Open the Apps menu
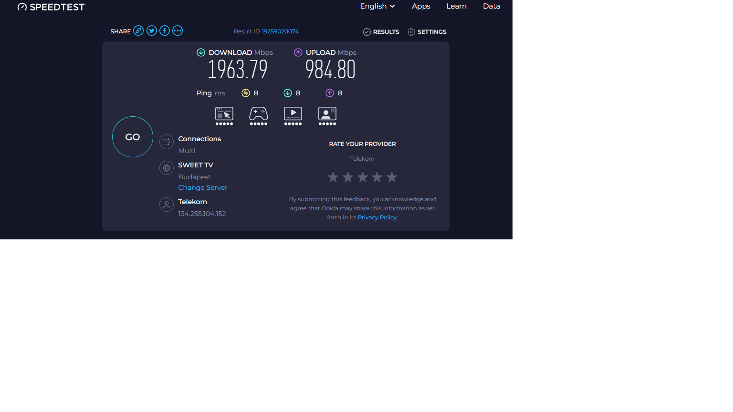This screenshot has height=412, width=733. (421, 6)
